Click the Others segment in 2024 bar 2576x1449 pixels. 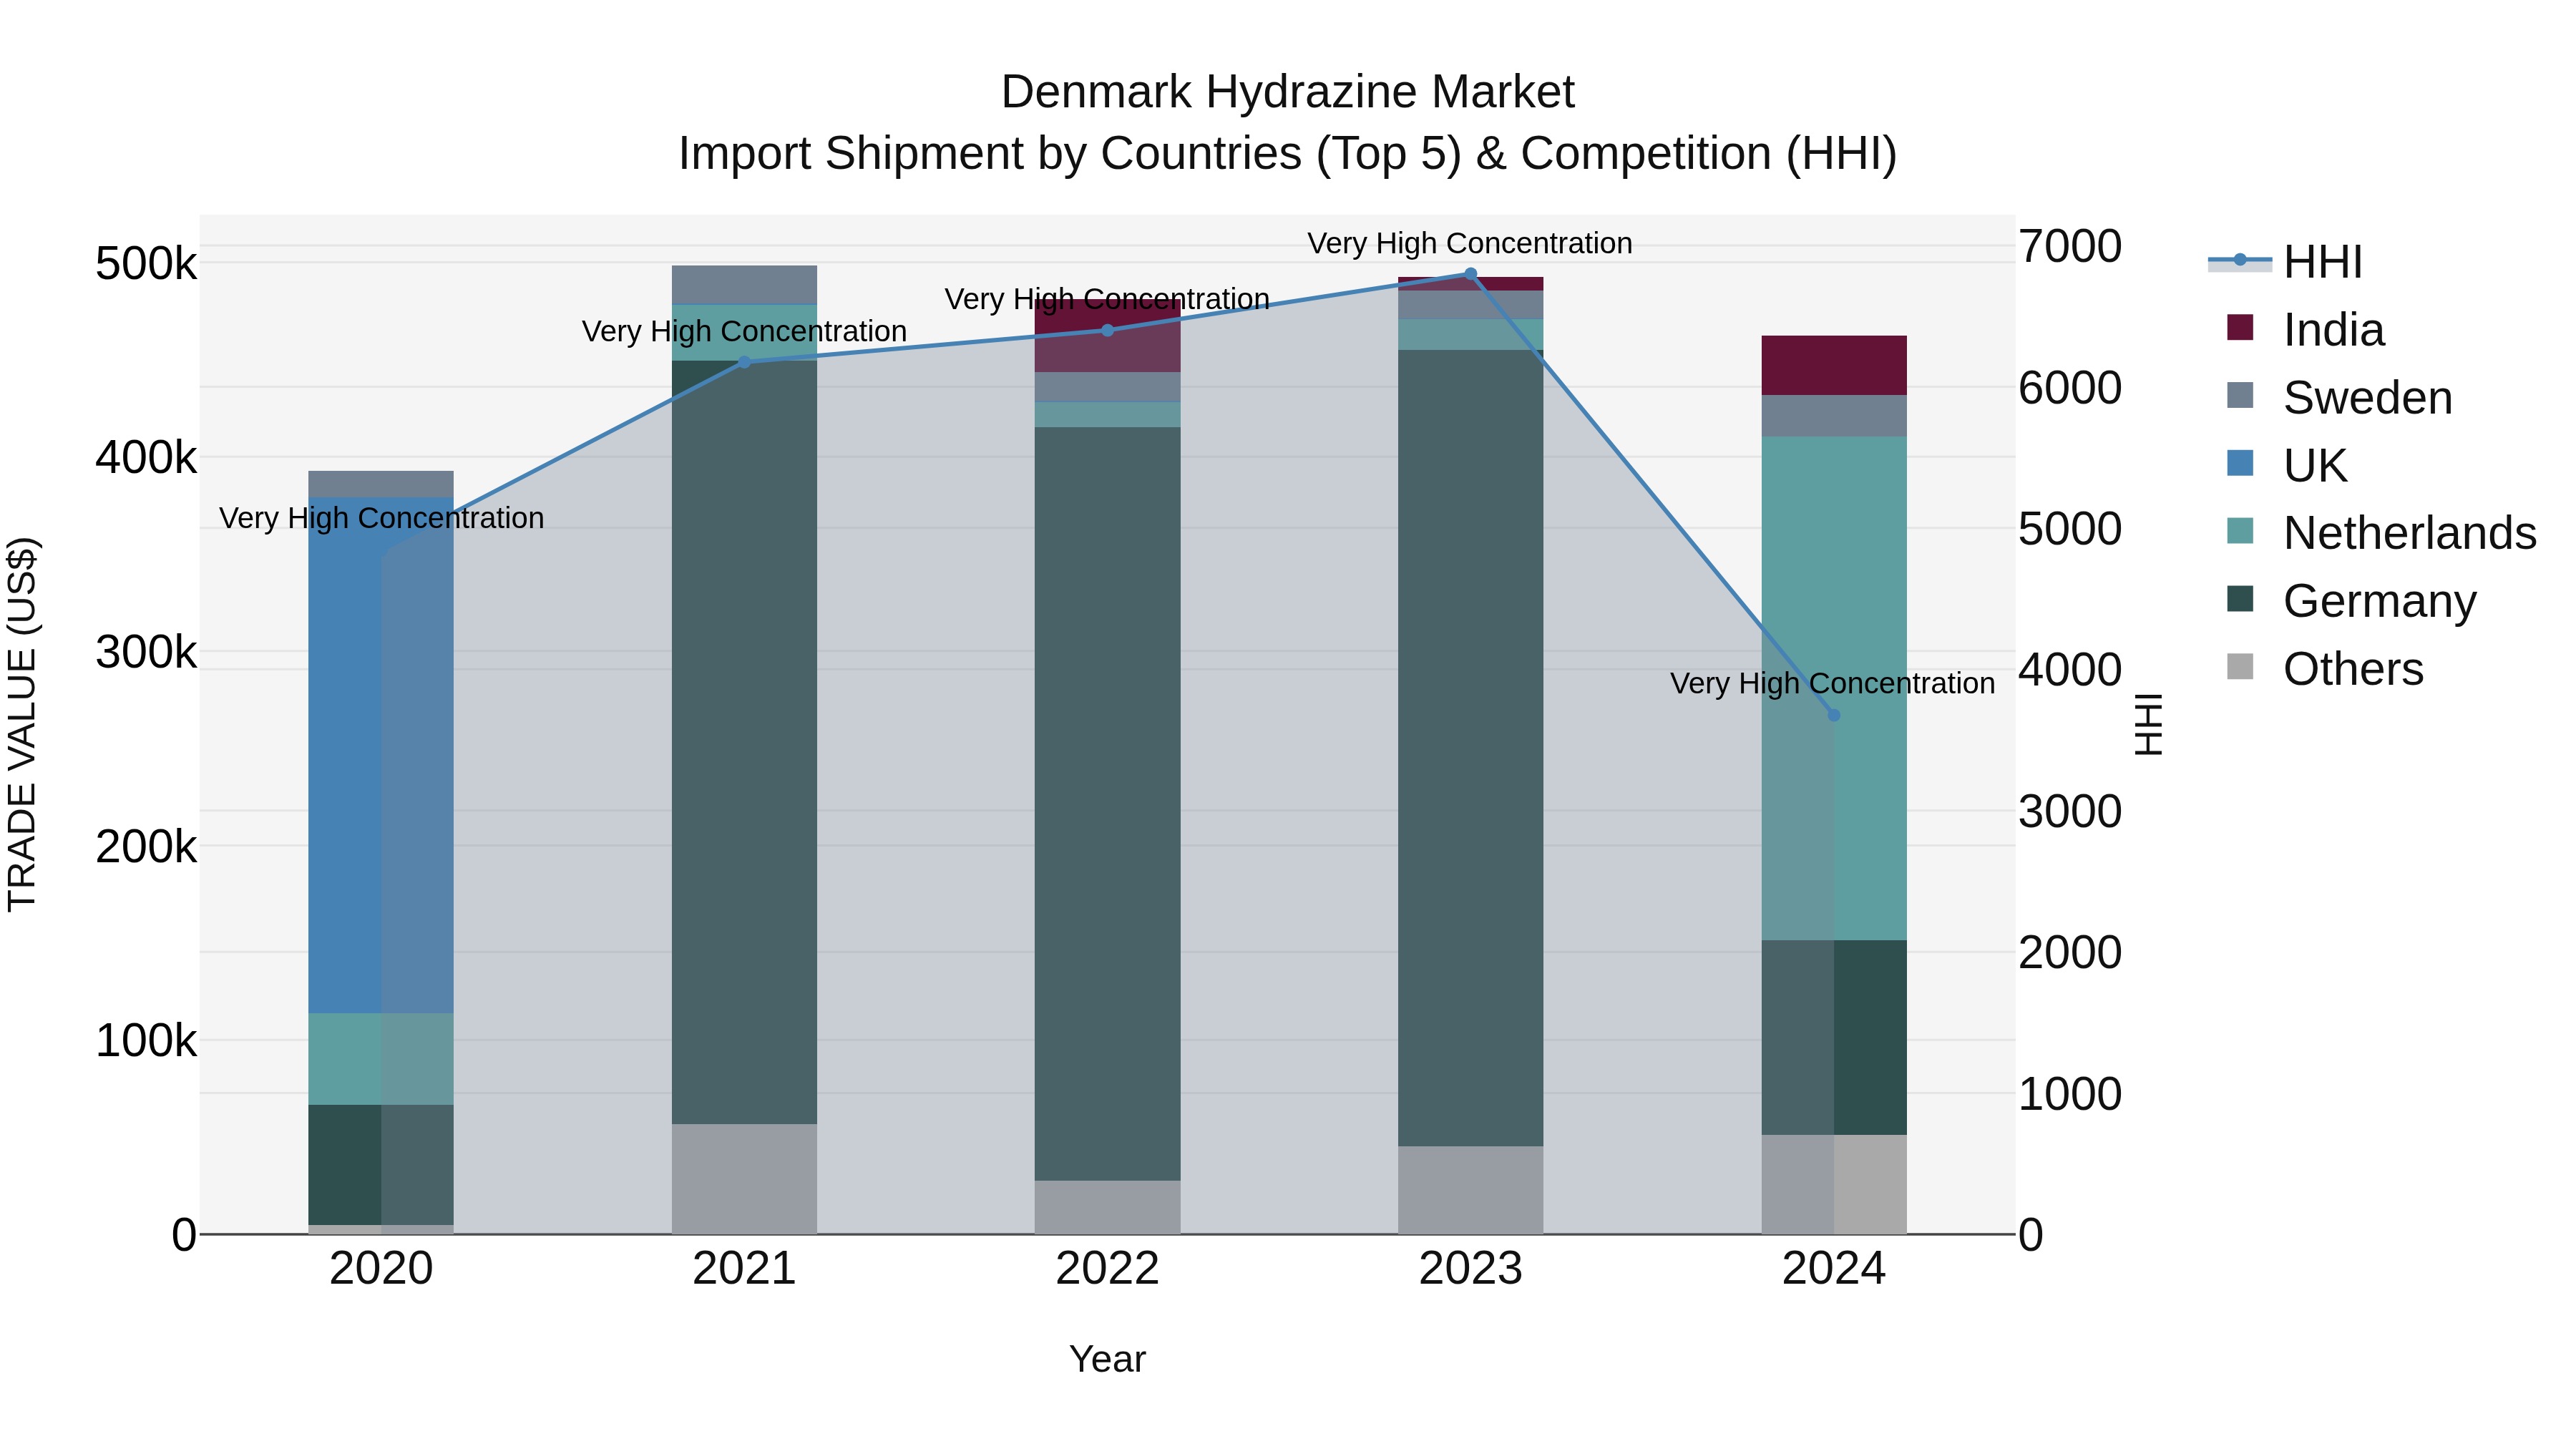[x=1833, y=1184]
